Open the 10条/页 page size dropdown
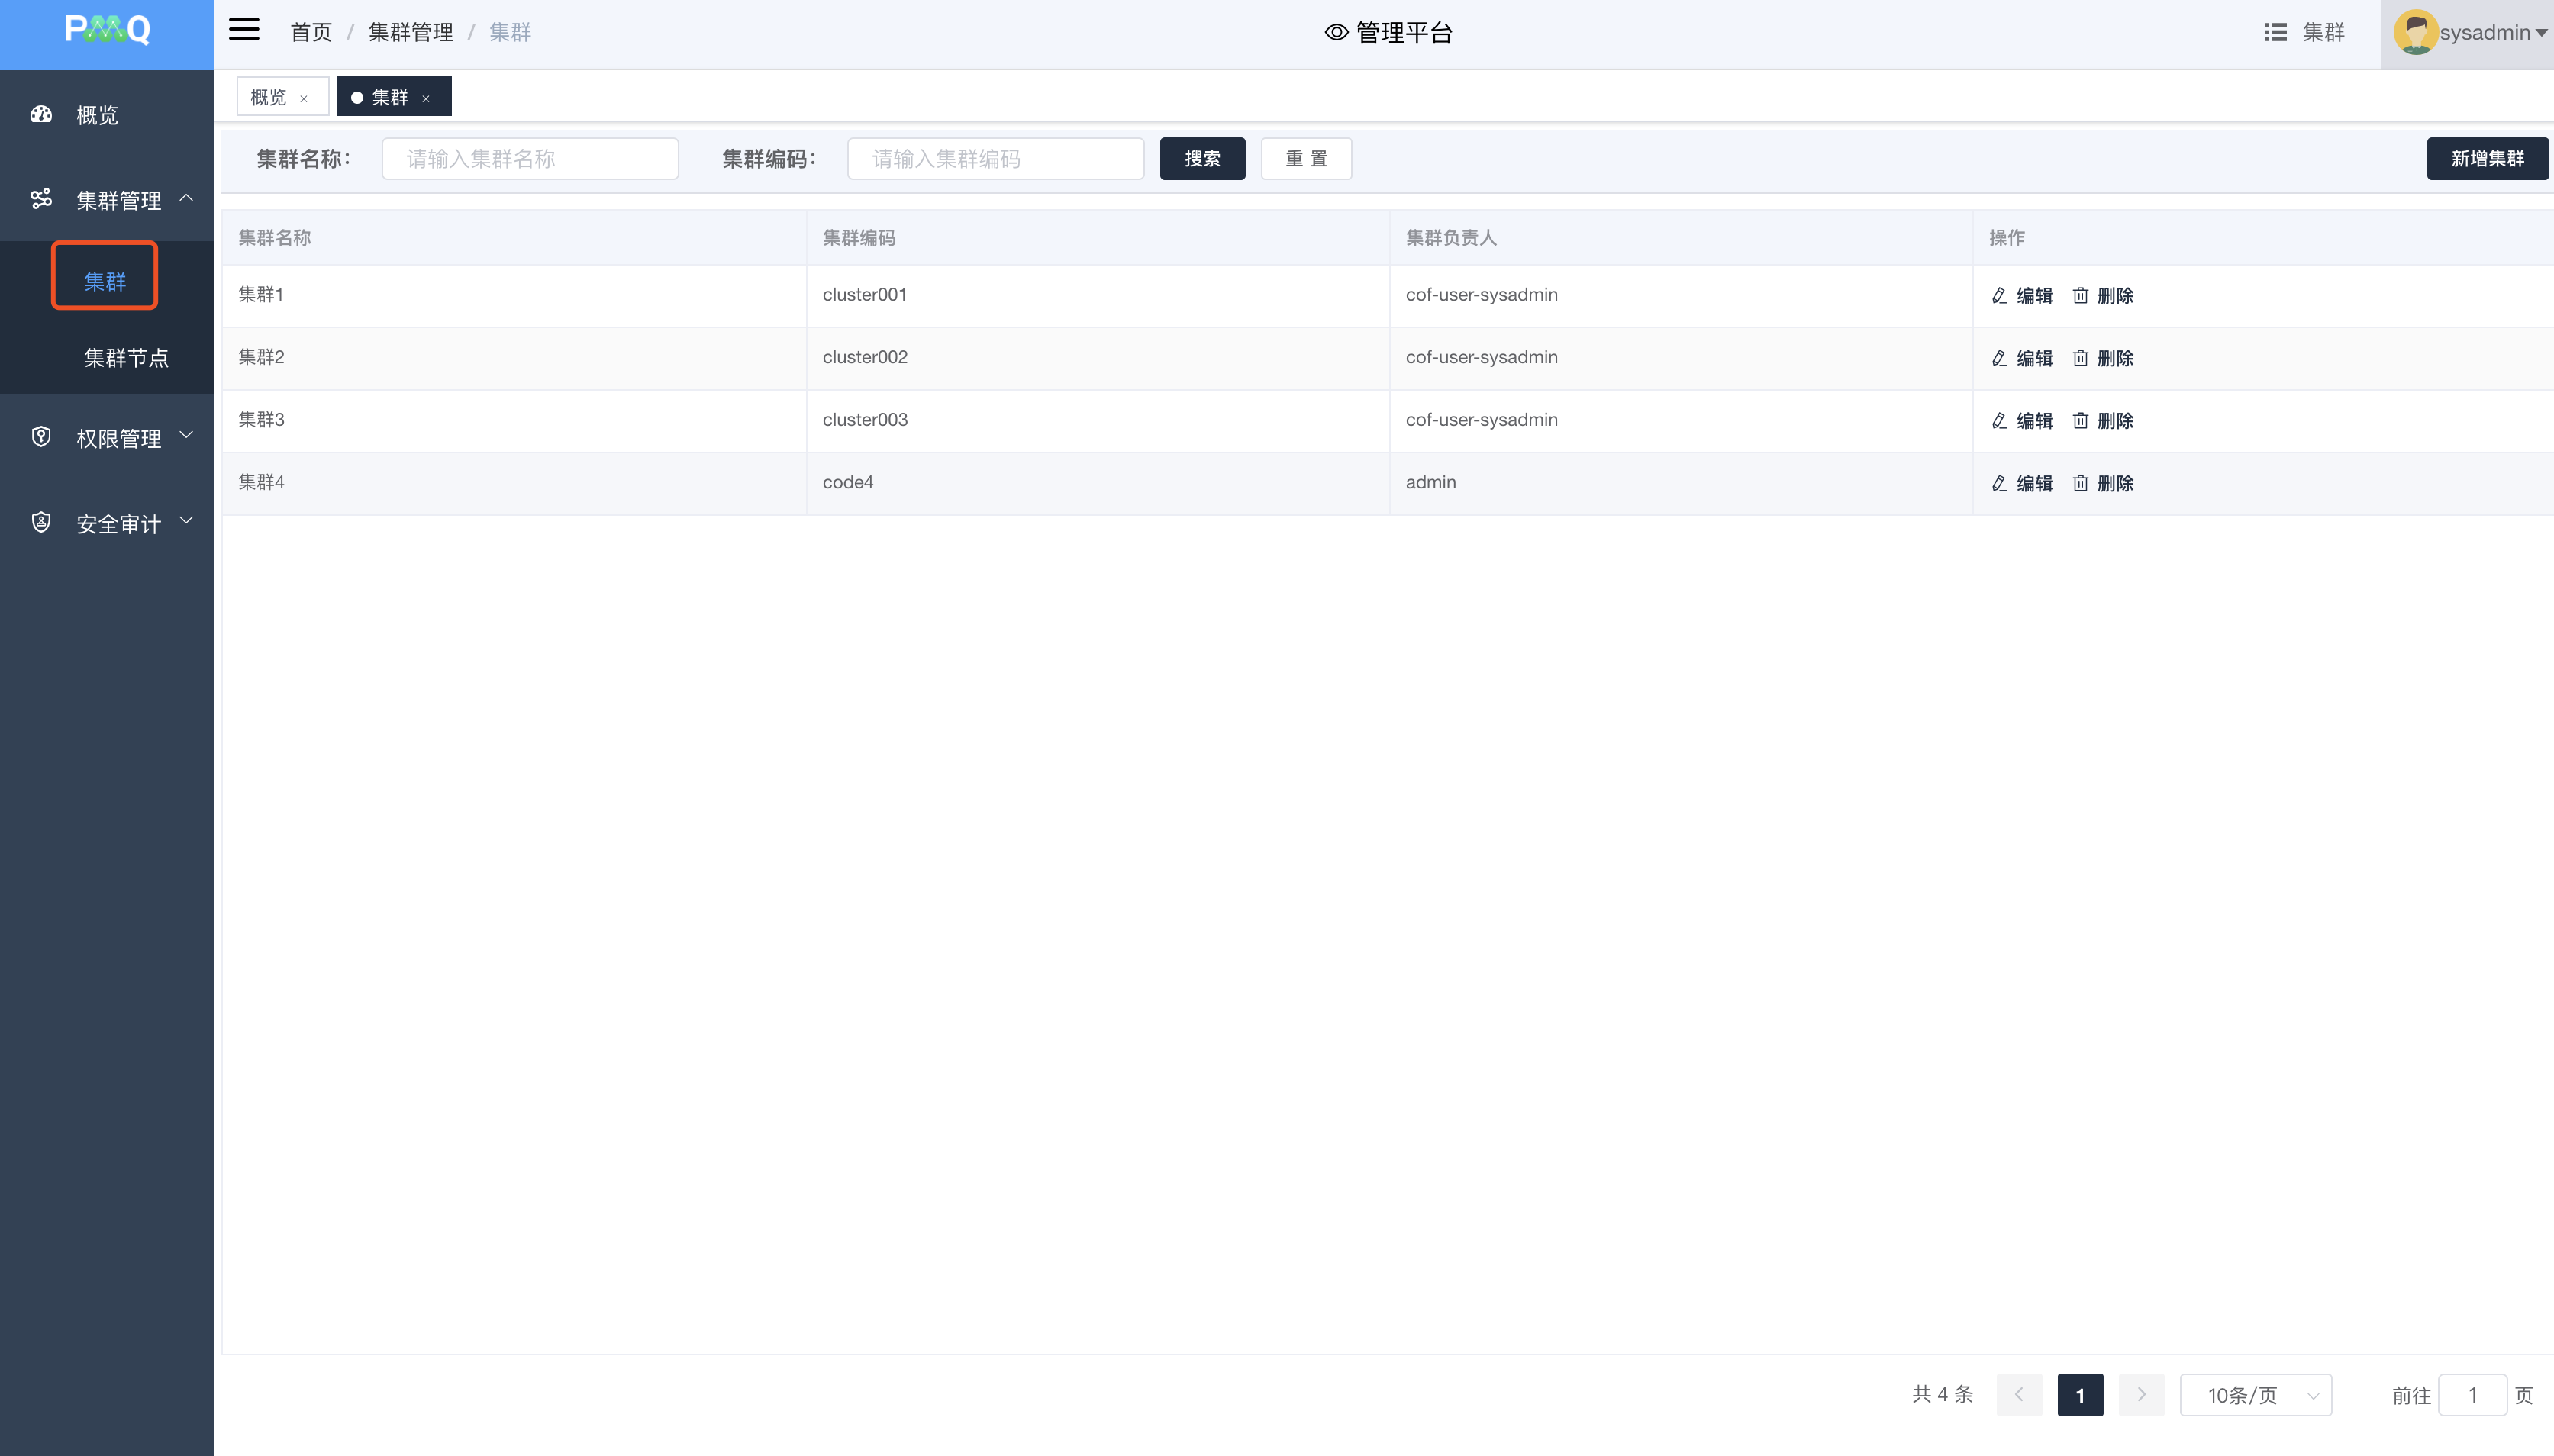Screen dimensions: 2554x1456 click(x=2255, y=1395)
